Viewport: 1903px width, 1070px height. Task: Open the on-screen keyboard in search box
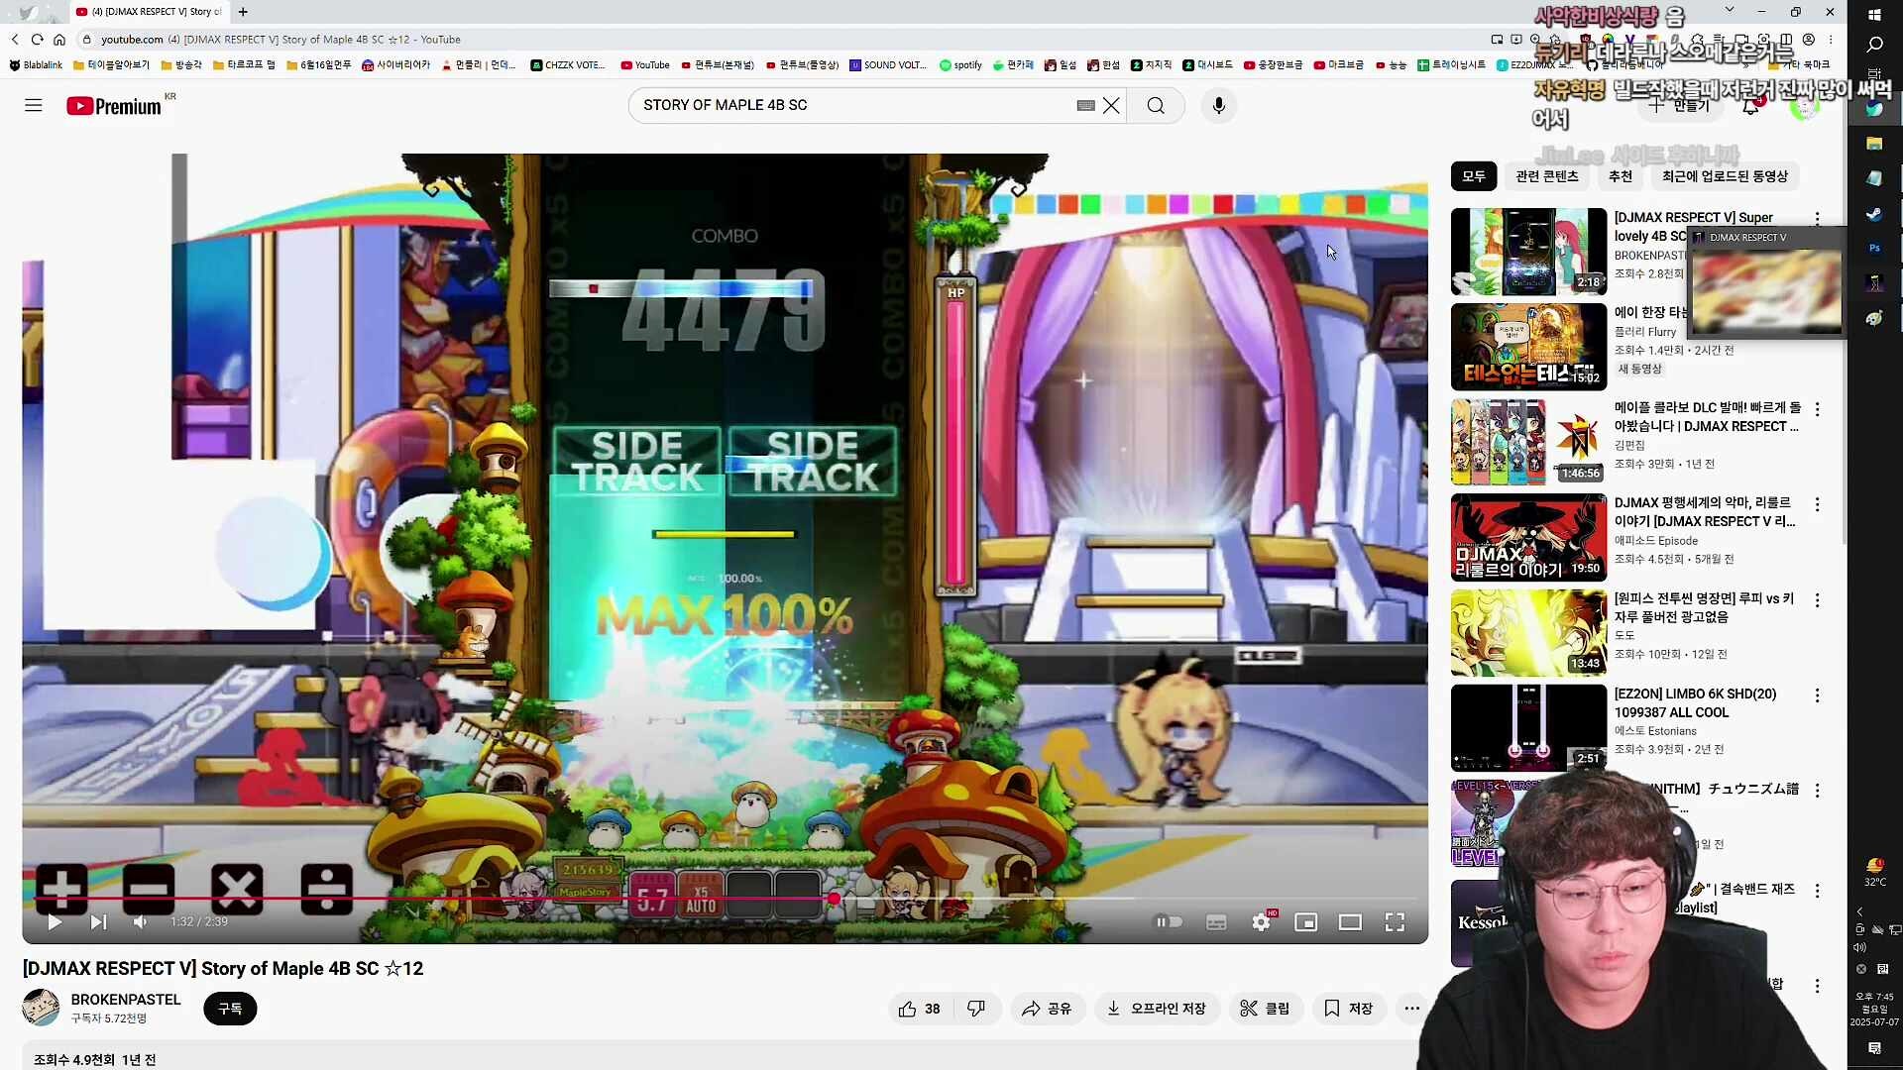pos(1085,105)
